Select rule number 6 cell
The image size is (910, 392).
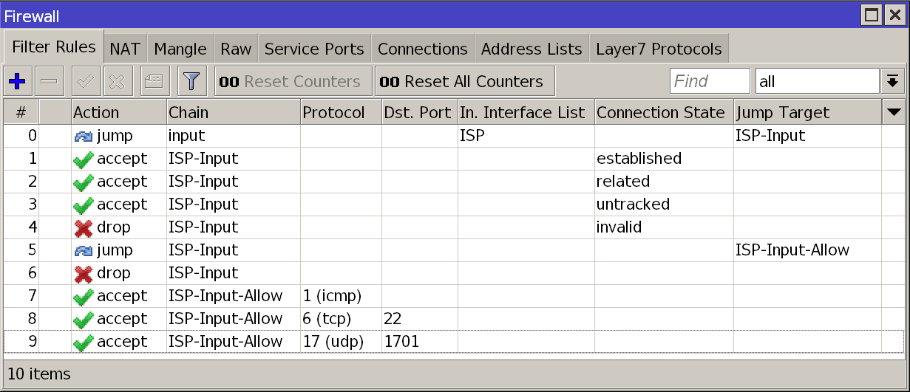point(21,273)
